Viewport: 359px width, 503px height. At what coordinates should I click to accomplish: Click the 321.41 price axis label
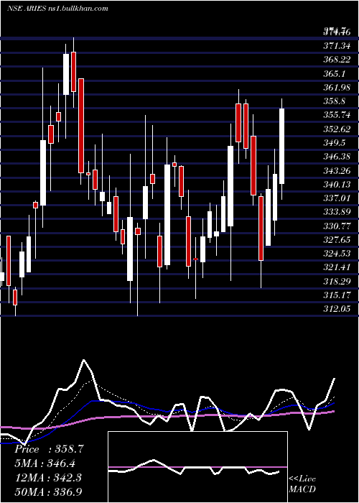click(337, 267)
